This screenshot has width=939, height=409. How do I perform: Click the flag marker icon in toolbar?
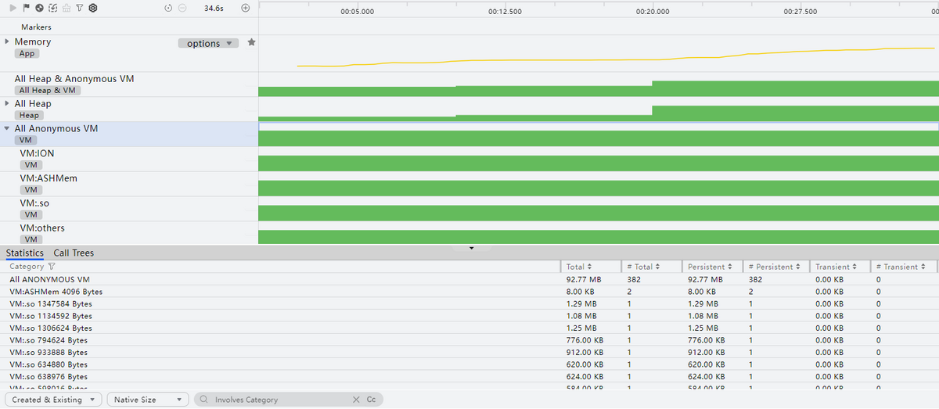[x=27, y=8]
